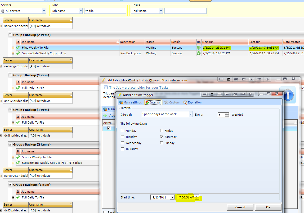Click the Jobs filter text field

click(105, 11)
